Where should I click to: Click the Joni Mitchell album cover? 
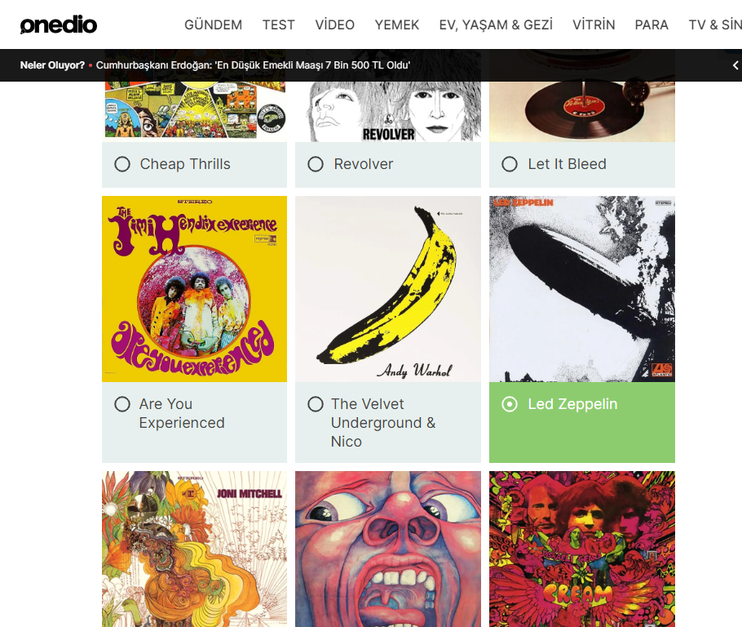pos(195,549)
